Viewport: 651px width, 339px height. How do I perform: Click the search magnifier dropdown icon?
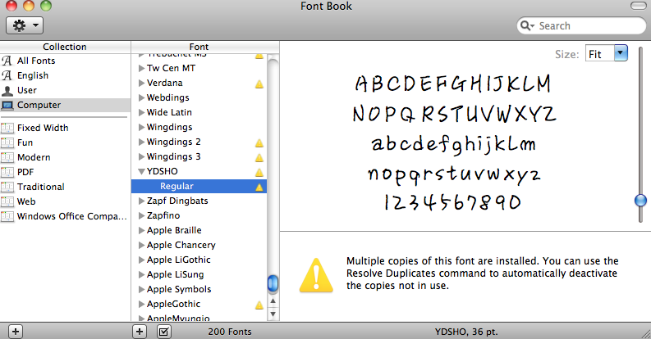point(527,25)
